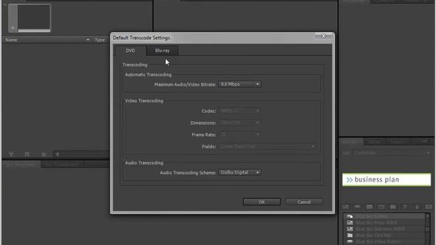436x245 pixels.
Task: Toggle display of backgrounds in Library
Action: 369,207
